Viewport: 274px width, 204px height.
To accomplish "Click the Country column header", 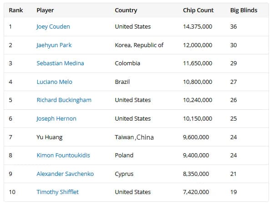I will [x=126, y=10].
